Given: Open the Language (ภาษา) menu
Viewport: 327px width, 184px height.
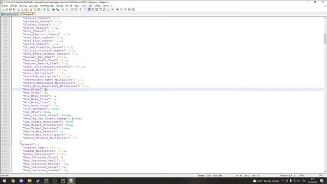Looking at the screenshot, I should (59, 6).
